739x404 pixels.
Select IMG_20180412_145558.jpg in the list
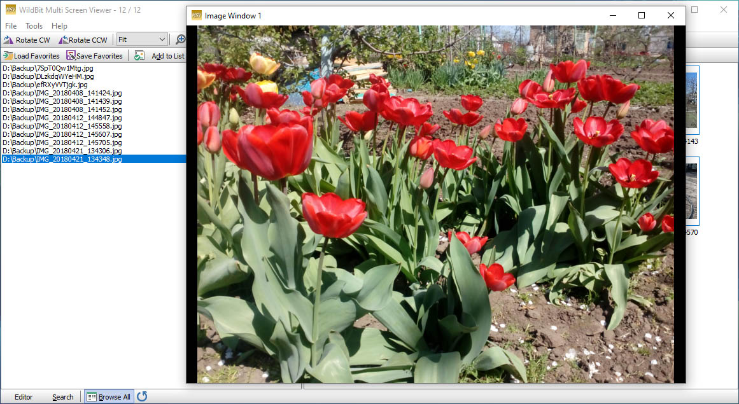coord(62,126)
